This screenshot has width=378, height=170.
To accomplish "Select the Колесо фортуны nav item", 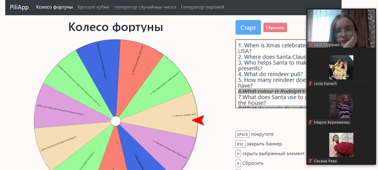I will click(x=54, y=7).
